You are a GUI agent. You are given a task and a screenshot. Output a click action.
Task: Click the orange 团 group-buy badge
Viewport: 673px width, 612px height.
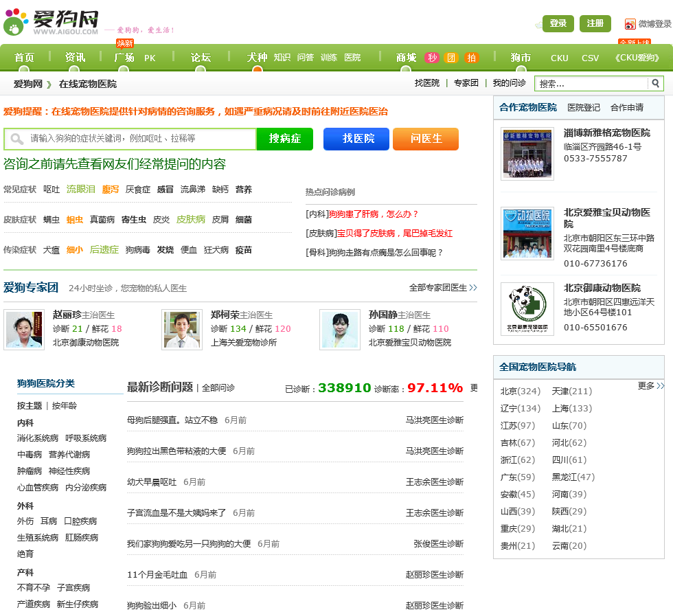coord(451,58)
